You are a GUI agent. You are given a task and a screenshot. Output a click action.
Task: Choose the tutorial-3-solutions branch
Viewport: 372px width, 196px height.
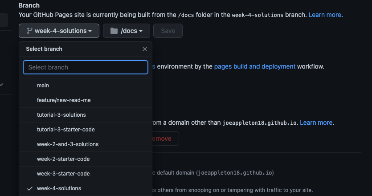86,115
